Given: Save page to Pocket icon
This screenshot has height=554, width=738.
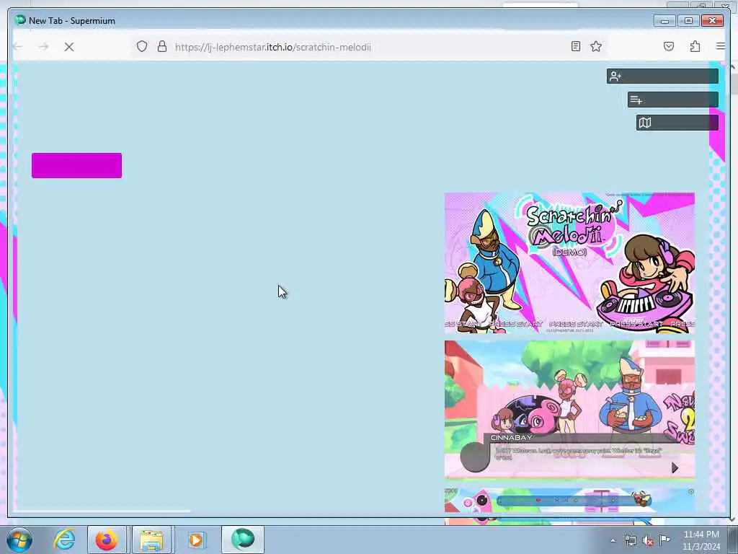Looking at the screenshot, I should pos(669,46).
